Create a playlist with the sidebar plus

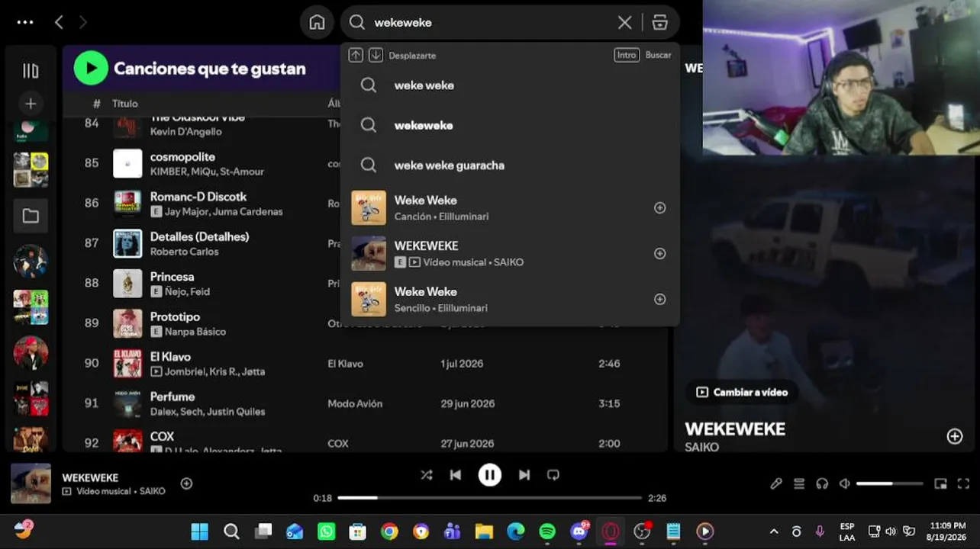tap(31, 104)
